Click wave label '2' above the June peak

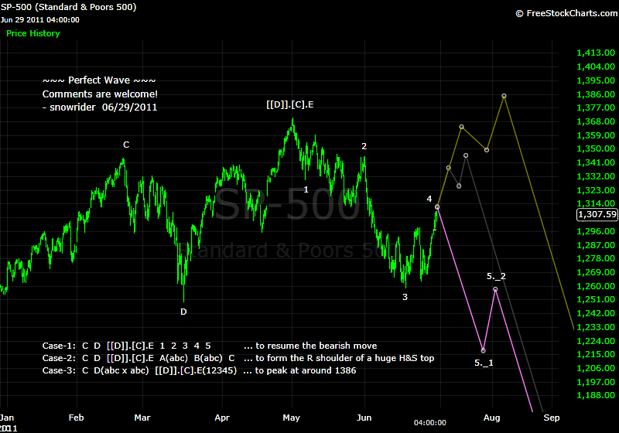coord(364,146)
